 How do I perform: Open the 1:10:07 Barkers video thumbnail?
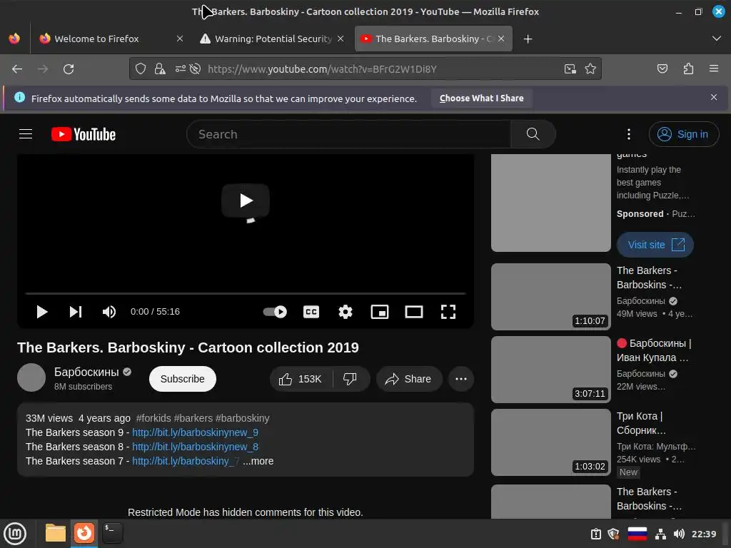[x=550, y=297]
